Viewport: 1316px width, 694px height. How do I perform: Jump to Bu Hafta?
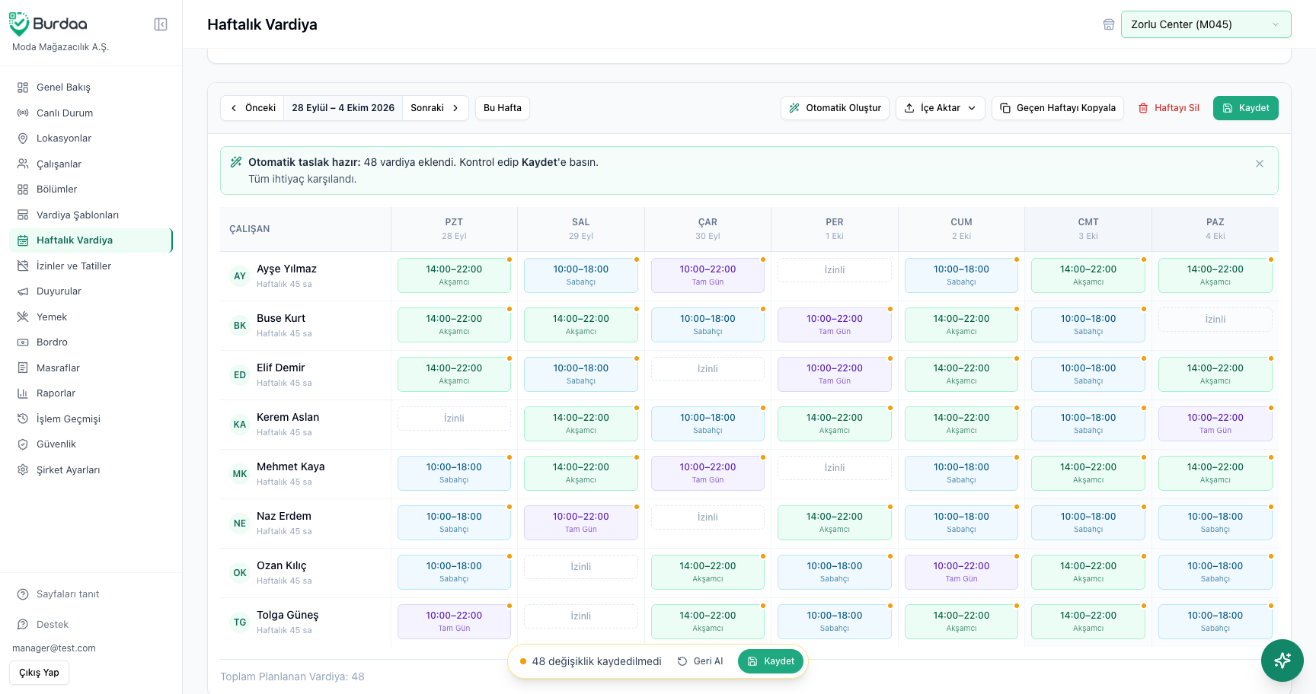[503, 108]
